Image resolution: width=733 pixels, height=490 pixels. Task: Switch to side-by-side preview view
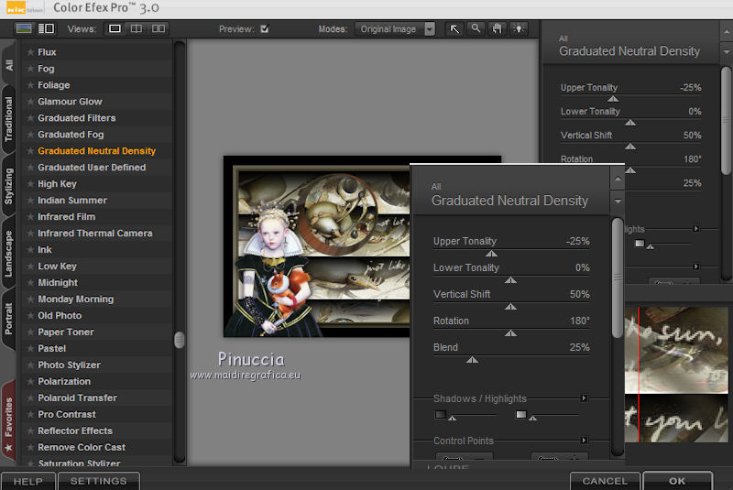pyautogui.click(x=159, y=28)
